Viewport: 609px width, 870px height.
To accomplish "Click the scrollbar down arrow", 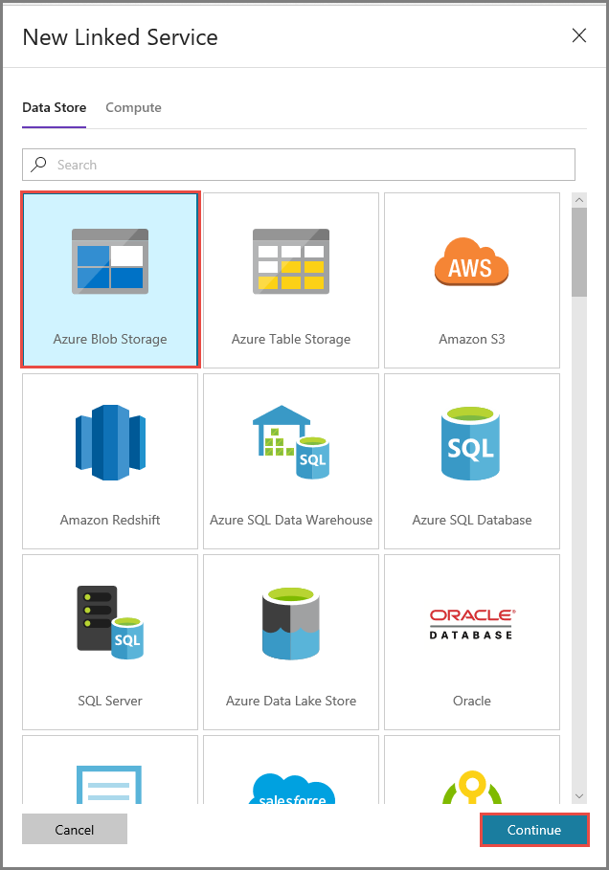I will (579, 795).
